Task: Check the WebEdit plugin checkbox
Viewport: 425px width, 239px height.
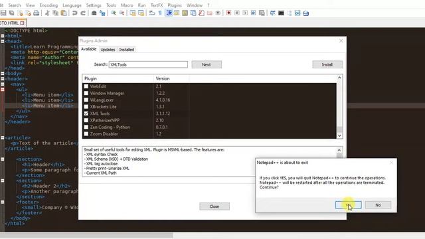Action: pyautogui.click(x=86, y=86)
